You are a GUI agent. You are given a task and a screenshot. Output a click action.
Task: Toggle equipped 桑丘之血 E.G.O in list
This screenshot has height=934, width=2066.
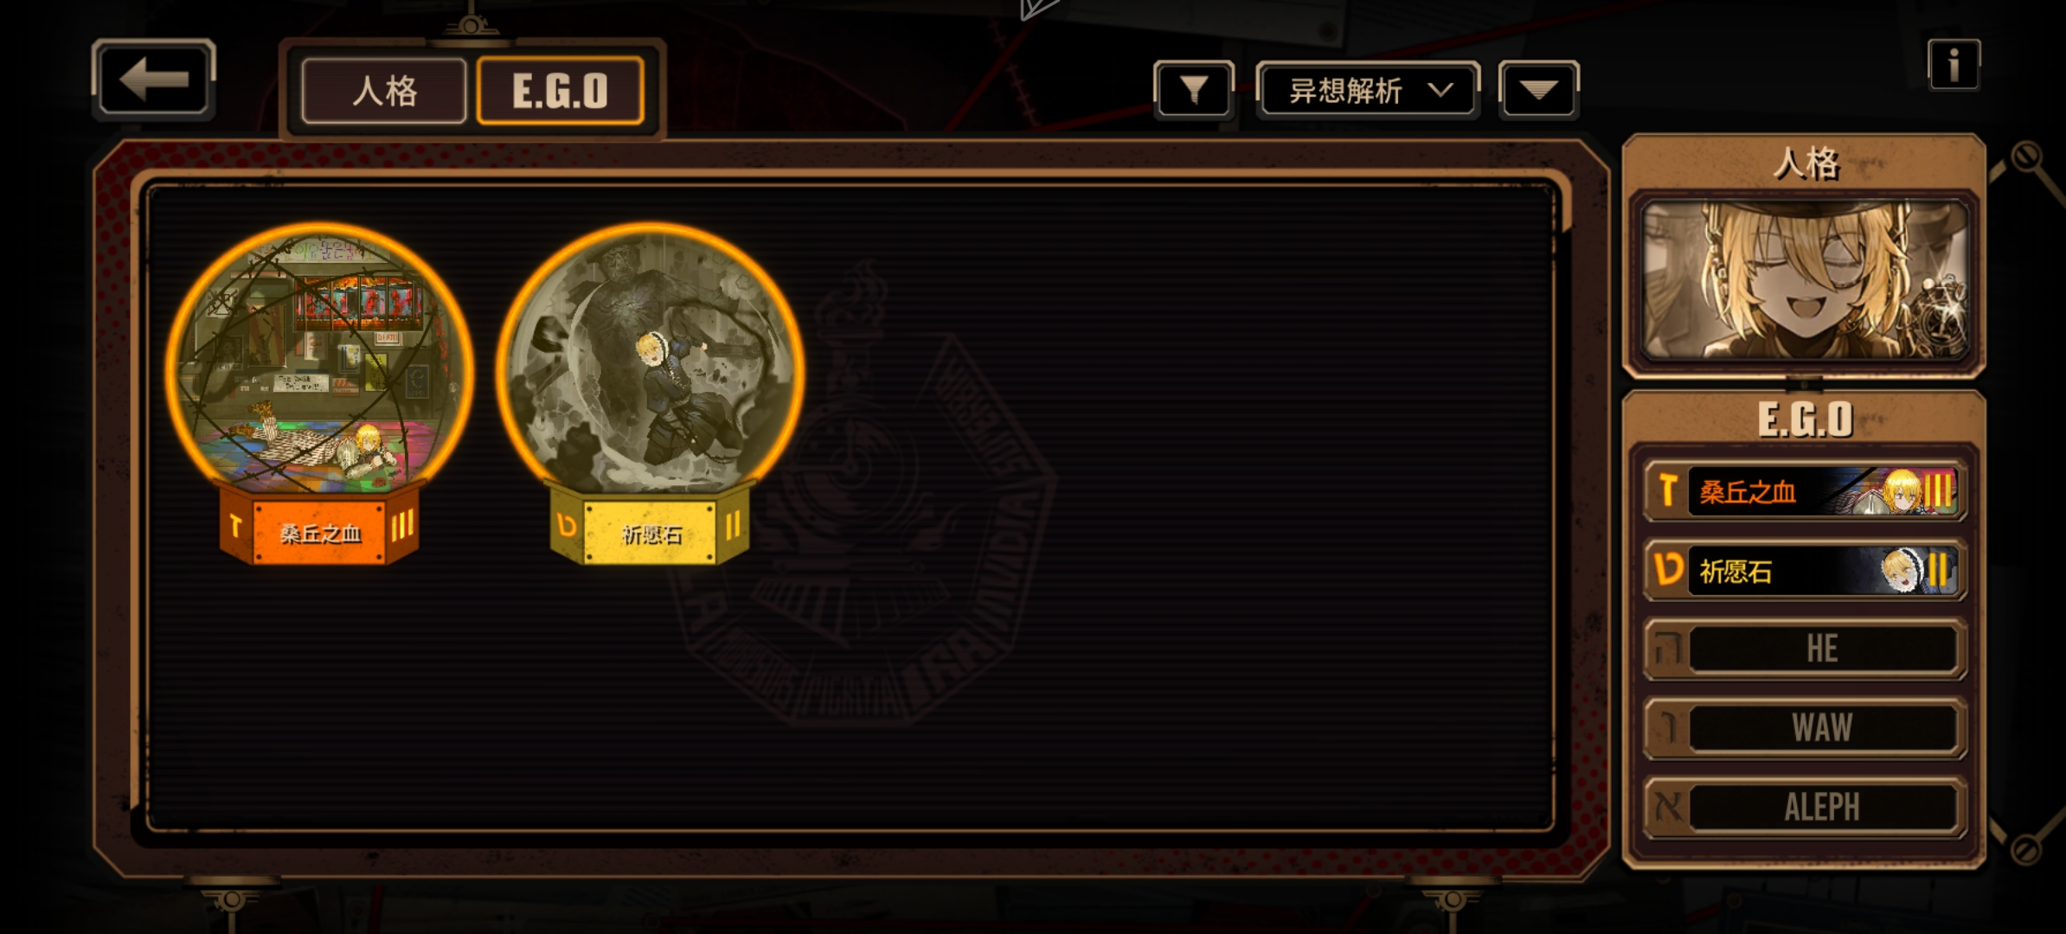[x=1806, y=490]
